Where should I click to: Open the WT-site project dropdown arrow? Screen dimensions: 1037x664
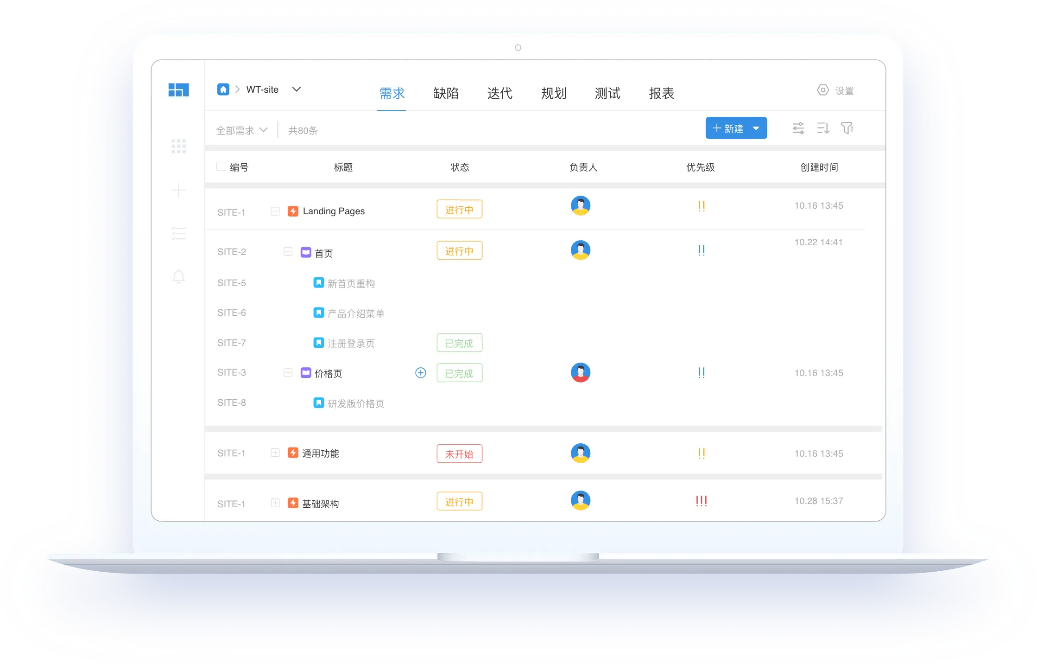[297, 89]
